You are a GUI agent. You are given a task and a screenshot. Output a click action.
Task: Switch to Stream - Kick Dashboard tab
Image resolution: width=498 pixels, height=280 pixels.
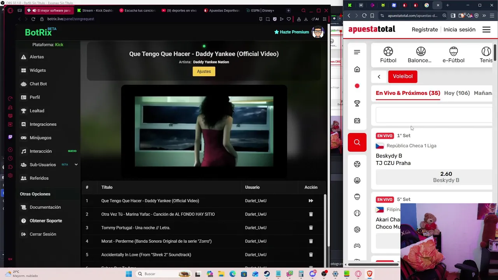pos(95,10)
